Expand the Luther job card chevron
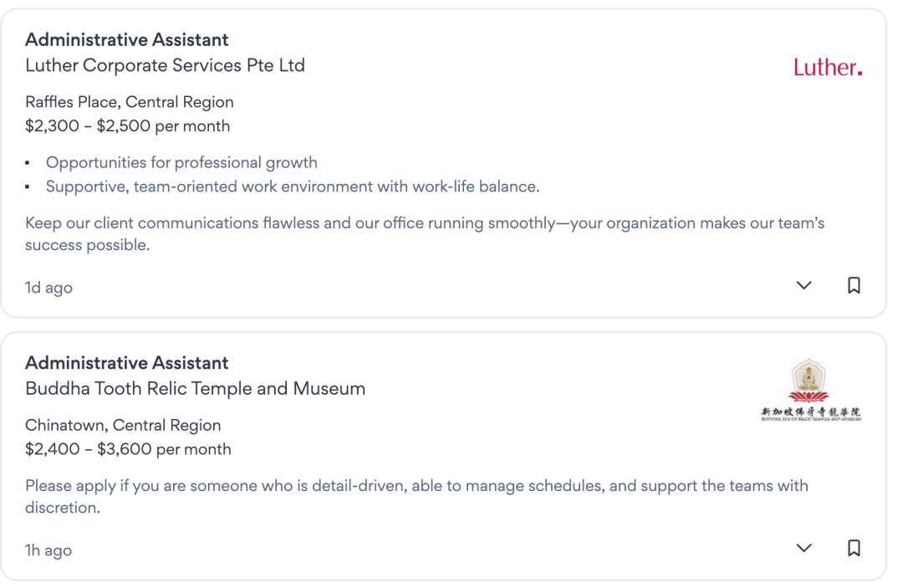Screen dimensions: 903x588 click(x=804, y=285)
